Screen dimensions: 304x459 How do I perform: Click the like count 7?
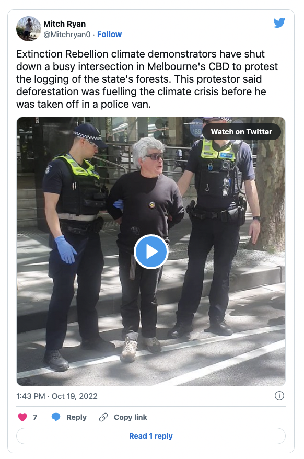pos(35,417)
